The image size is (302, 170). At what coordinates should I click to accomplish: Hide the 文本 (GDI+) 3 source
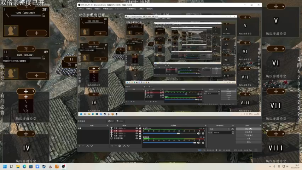(x=137, y=133)
